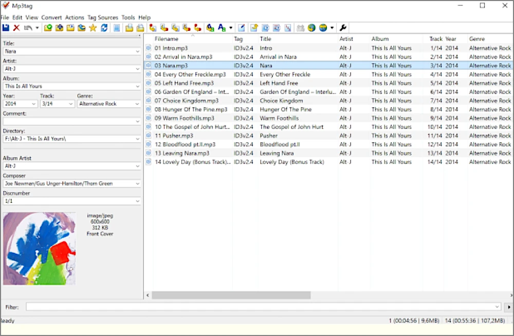Click the red X Remove tag icon

pyautogui.click(x=16, y=28)
